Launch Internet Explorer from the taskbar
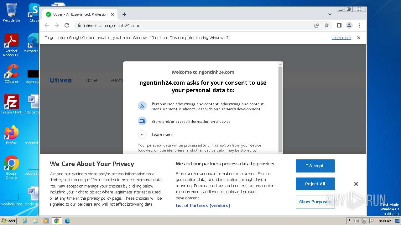The image size is (401, 225). click(x=25, y=221)
